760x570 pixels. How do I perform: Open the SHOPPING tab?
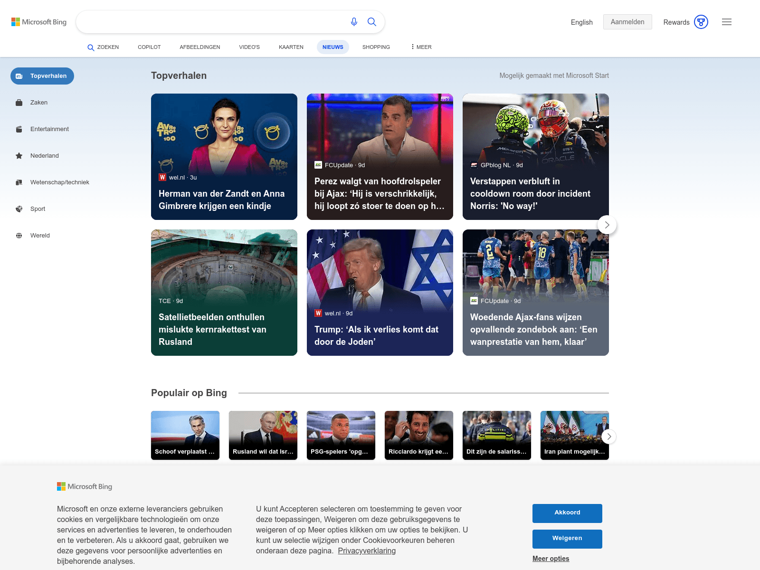point(376,47)
